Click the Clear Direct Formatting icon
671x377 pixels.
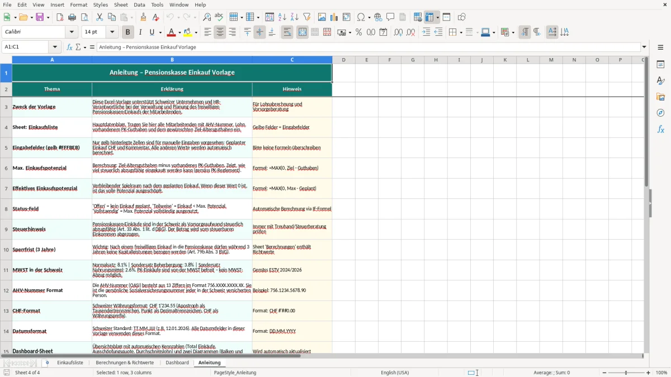tap(155, 17)
